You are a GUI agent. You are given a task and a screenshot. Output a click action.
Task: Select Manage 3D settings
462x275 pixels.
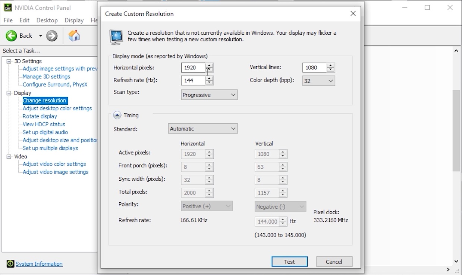(x=46, y=76)
